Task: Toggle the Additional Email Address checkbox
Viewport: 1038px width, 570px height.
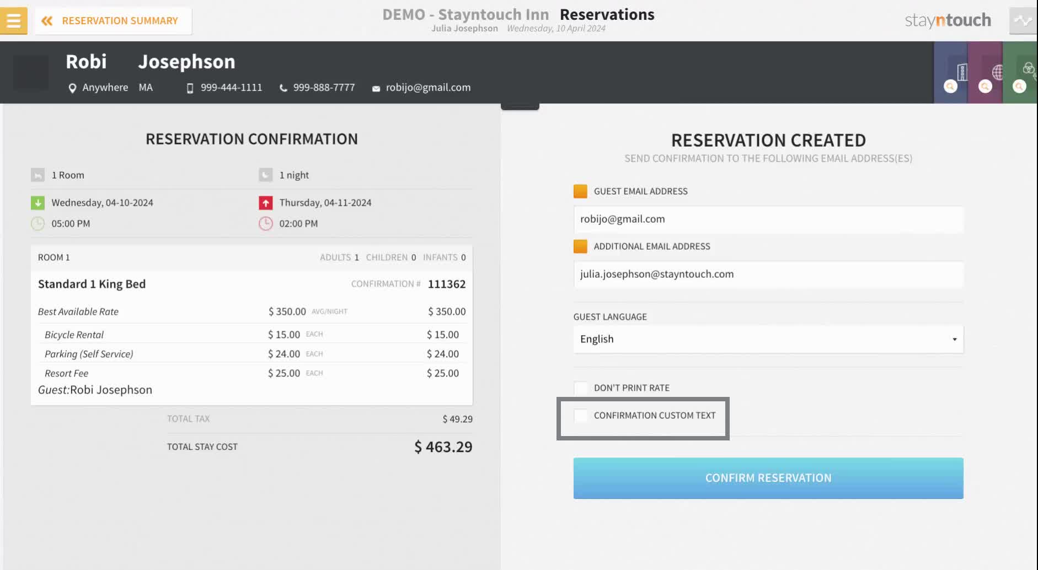Action: tap(580, 246)
